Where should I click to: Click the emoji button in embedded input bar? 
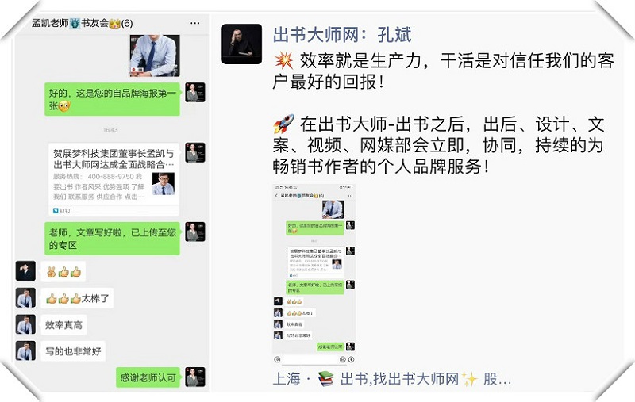(343, 359)
